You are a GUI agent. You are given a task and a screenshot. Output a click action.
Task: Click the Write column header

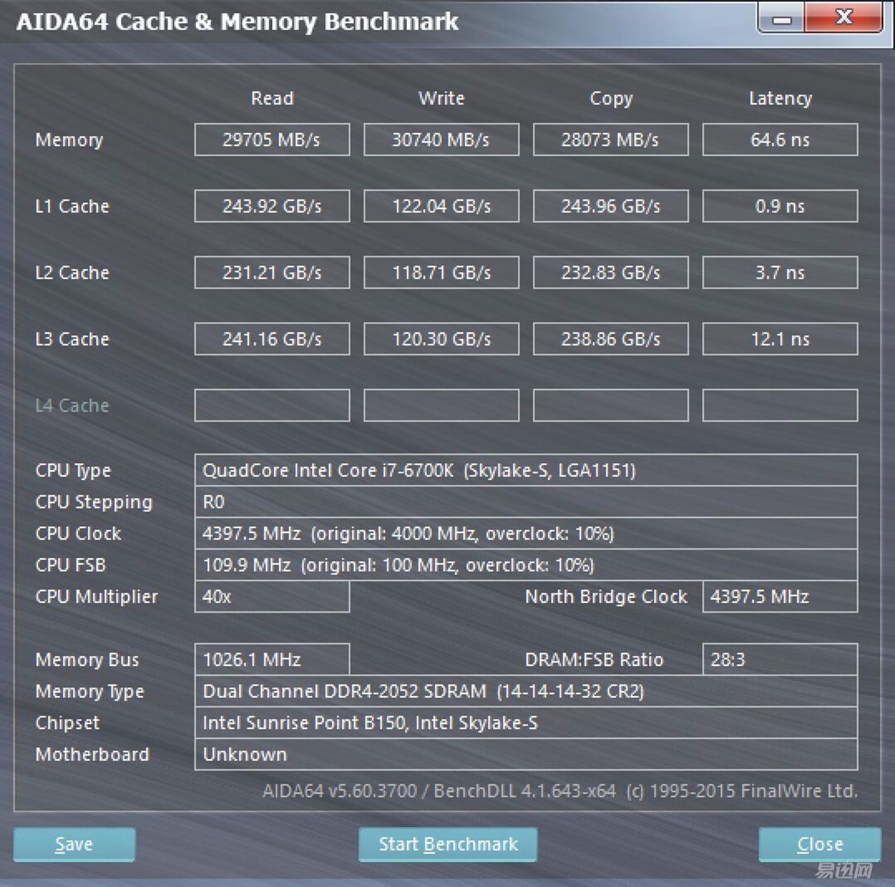pyautogui.click(x=441, y=98)
